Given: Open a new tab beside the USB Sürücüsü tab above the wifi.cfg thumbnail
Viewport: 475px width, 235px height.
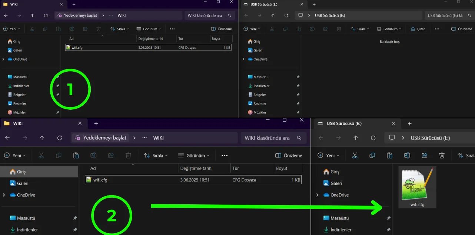Looking at the screenshot, I should [x=409, y=123].
